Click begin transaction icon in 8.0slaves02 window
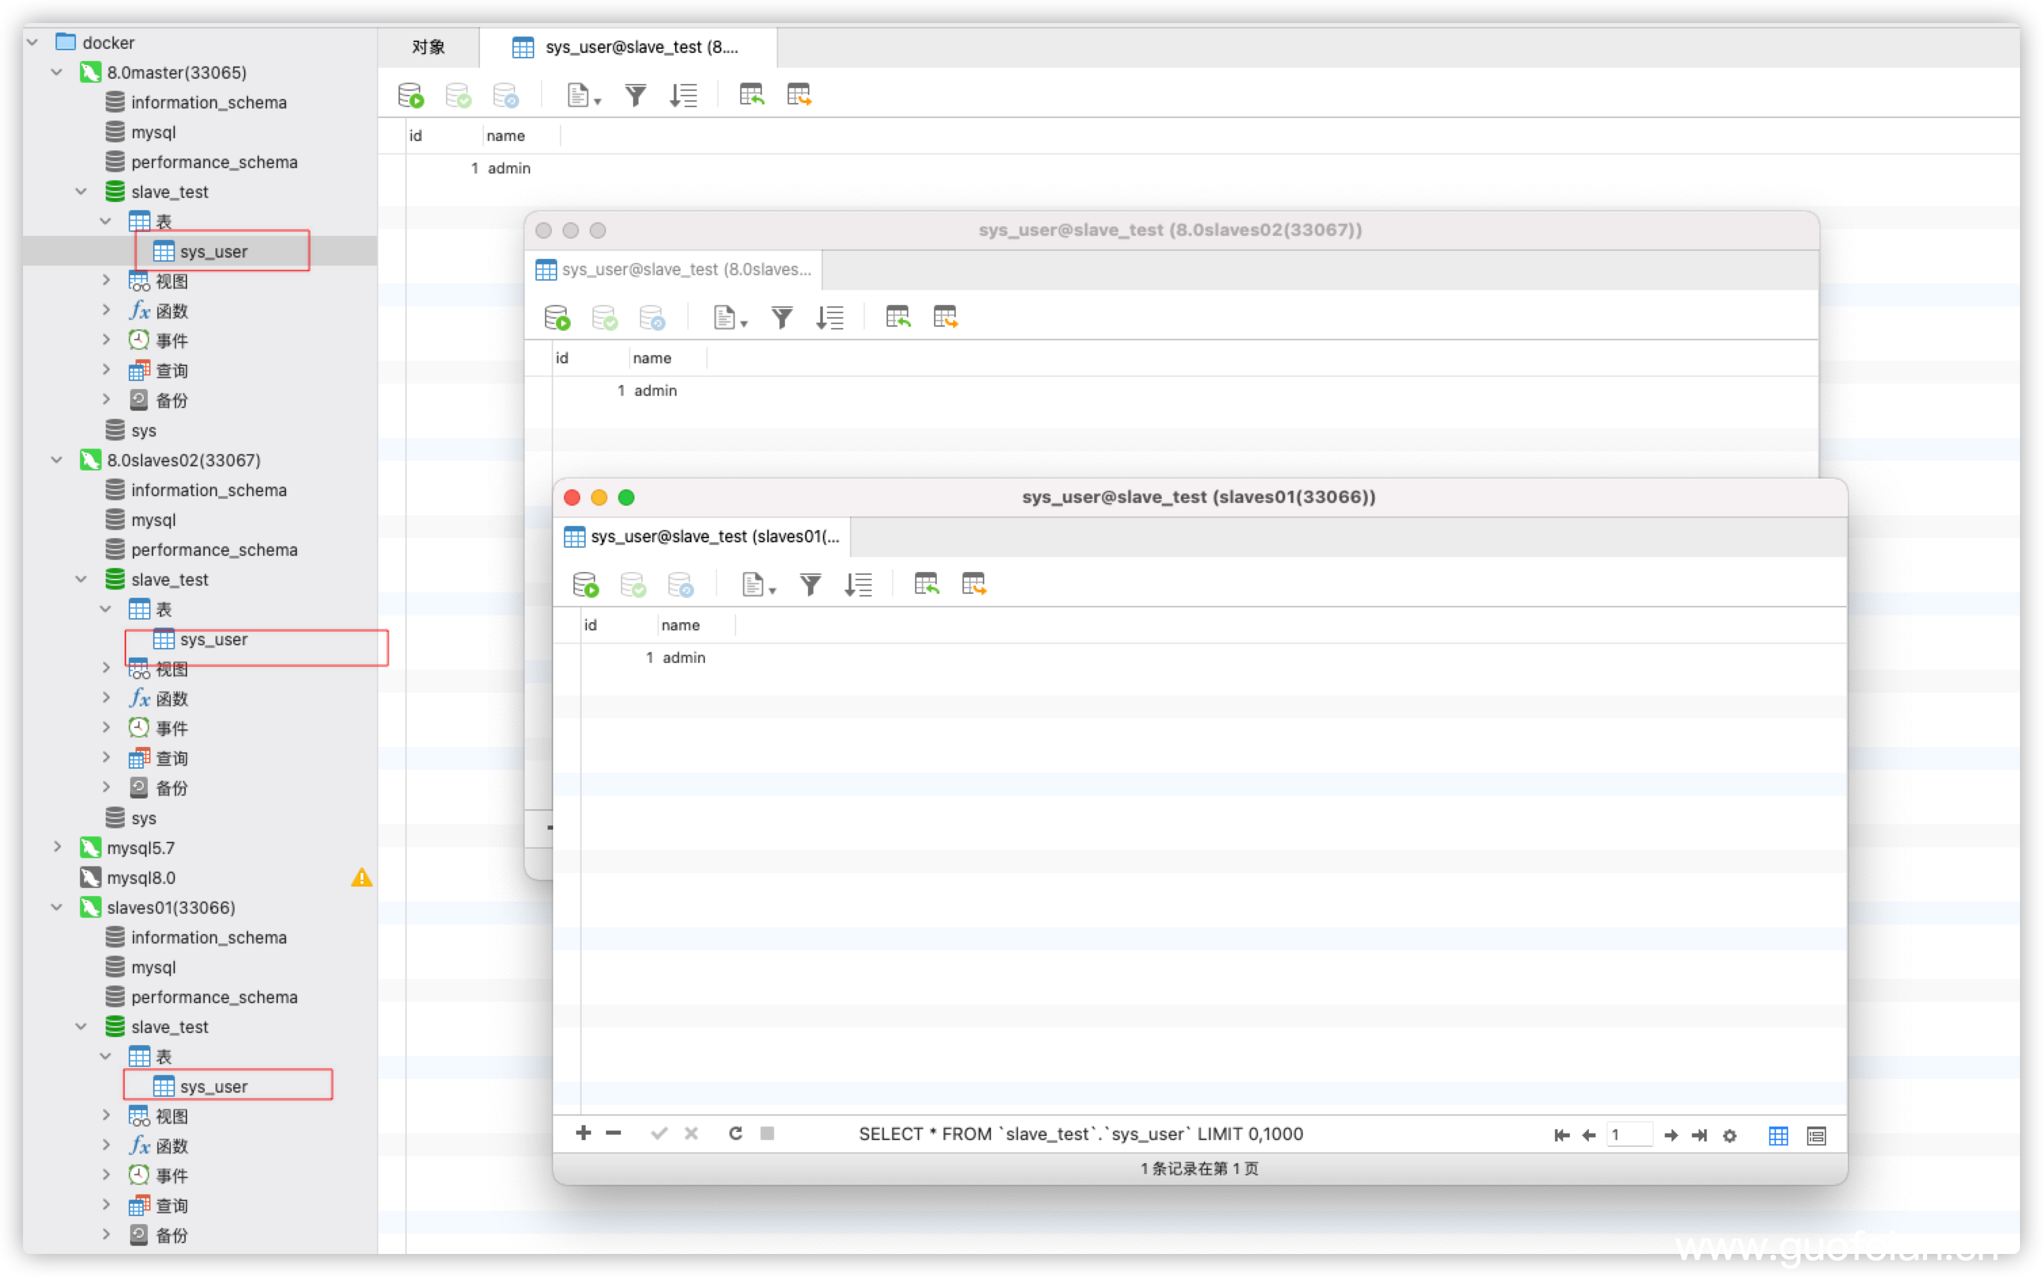The image size is (2043, 1277). (x=557, y=318)
